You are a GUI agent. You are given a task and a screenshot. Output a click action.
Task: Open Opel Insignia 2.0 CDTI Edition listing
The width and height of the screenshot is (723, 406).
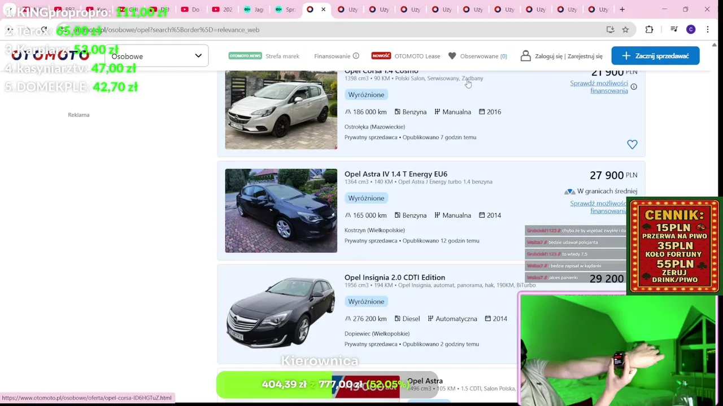click(395, 277)
